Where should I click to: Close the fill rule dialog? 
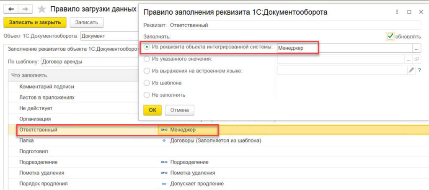(x=421, y=12)
